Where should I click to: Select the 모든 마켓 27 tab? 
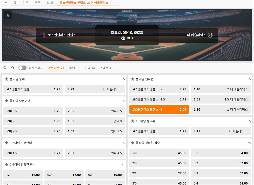coord(56,68)
